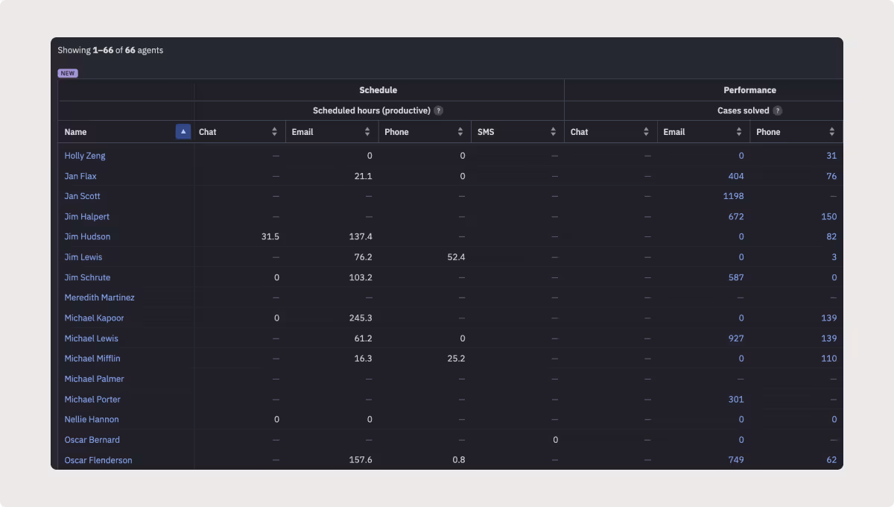The image size is (894, 507).
Task: Open agent Oscar Bernard
Action: 92,439
